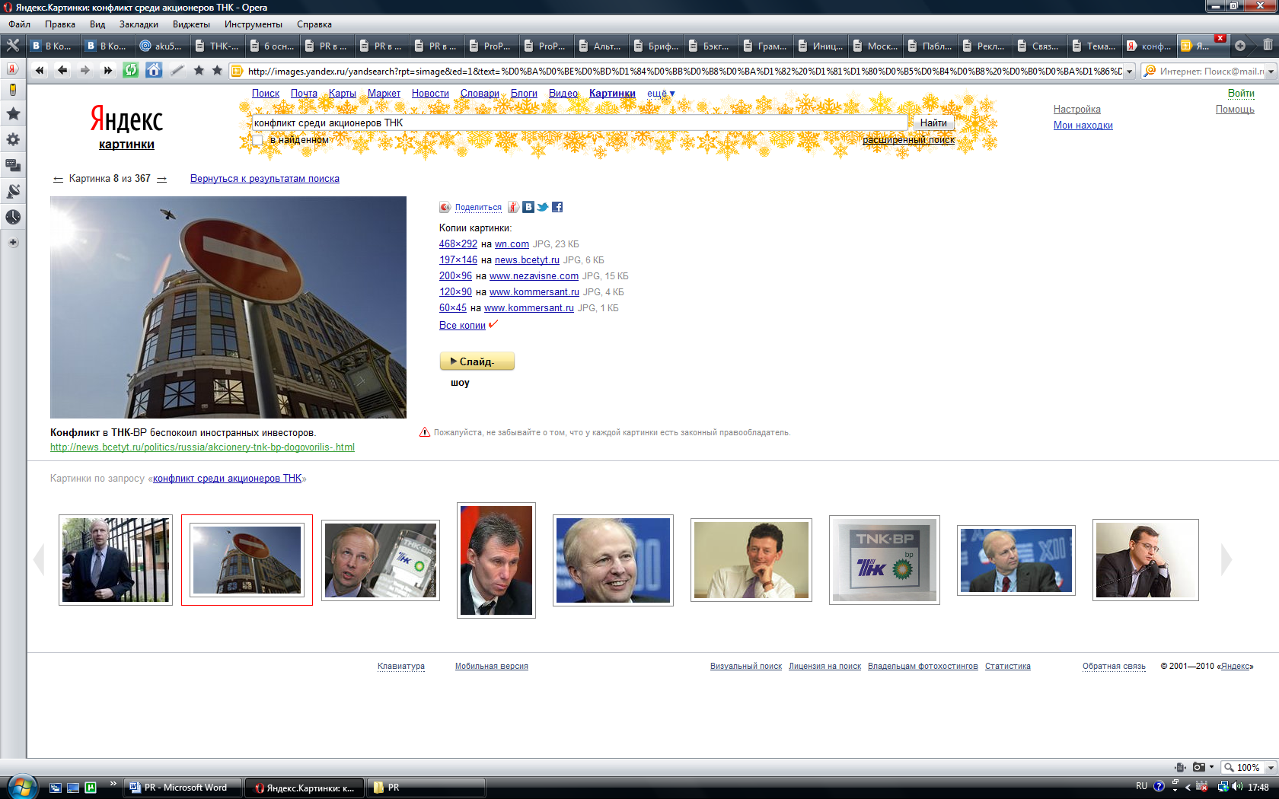Open the closed tabs trash can

1268,46
